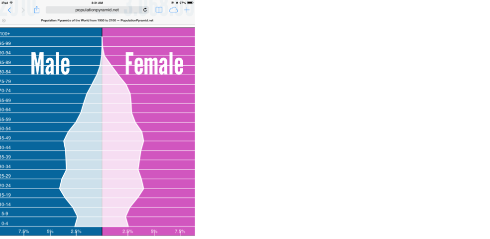The height and width of the screenshot is (239, 490).
Task: Open iCloud Tabs cloud icon
Action: 173,10
